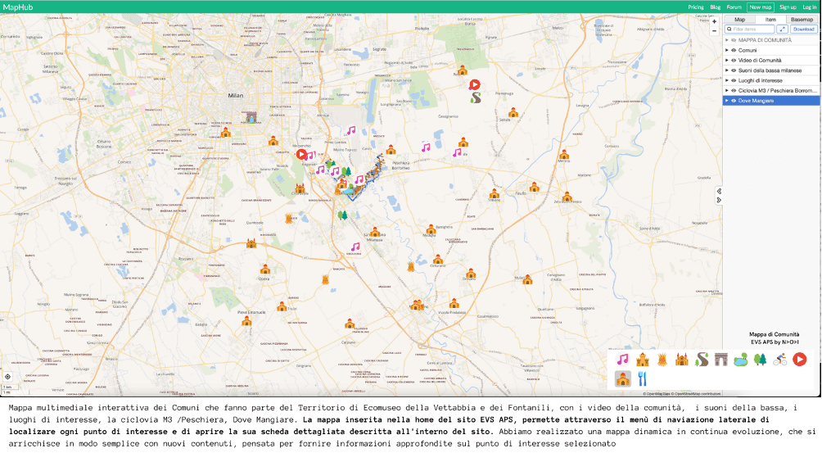Select the wheat sheaf icon in legend
Image resolution: width=822 pixels, height=462 pixels.
point(662,360)
